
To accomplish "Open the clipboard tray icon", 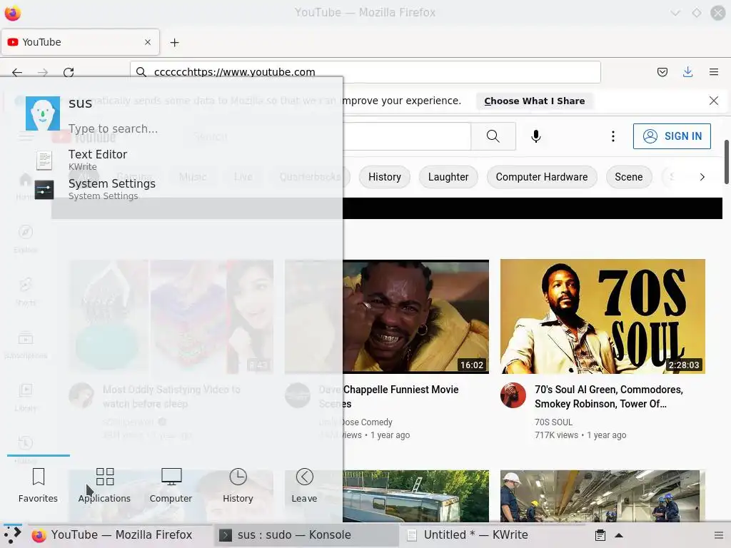I will click(600, 535).
